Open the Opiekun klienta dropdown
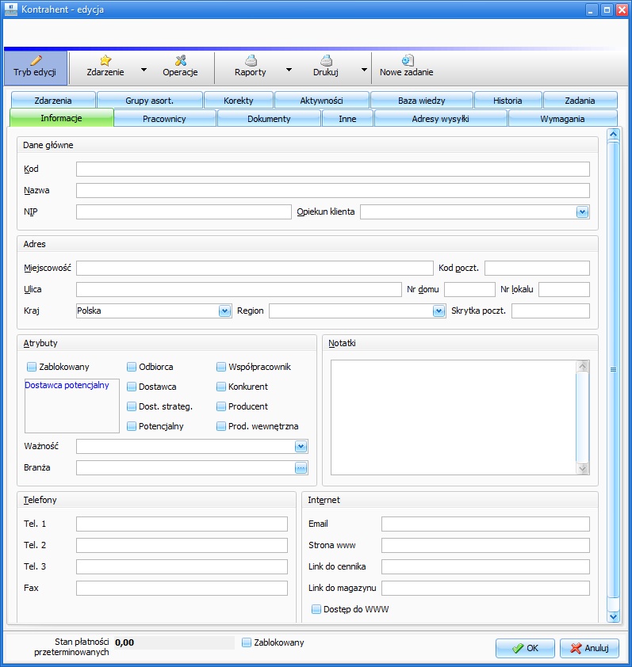The image size is (632, 667). coord(582,212)
